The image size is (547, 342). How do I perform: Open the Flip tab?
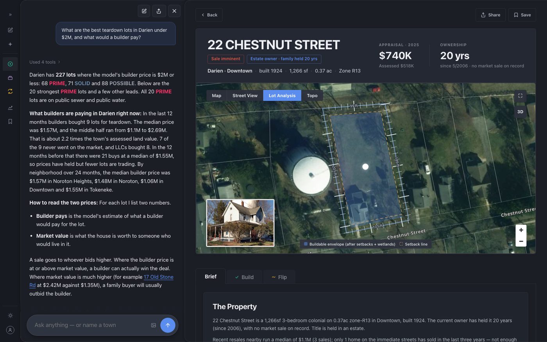[x=279, y=277]
